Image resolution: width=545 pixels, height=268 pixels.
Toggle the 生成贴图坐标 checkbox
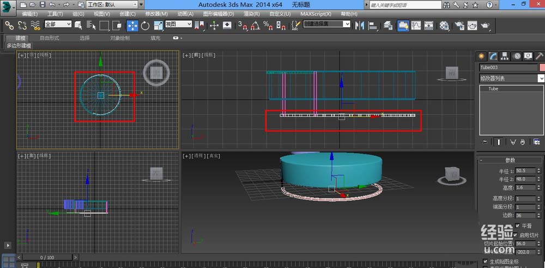pyautogui.click(x=485, y=261)
